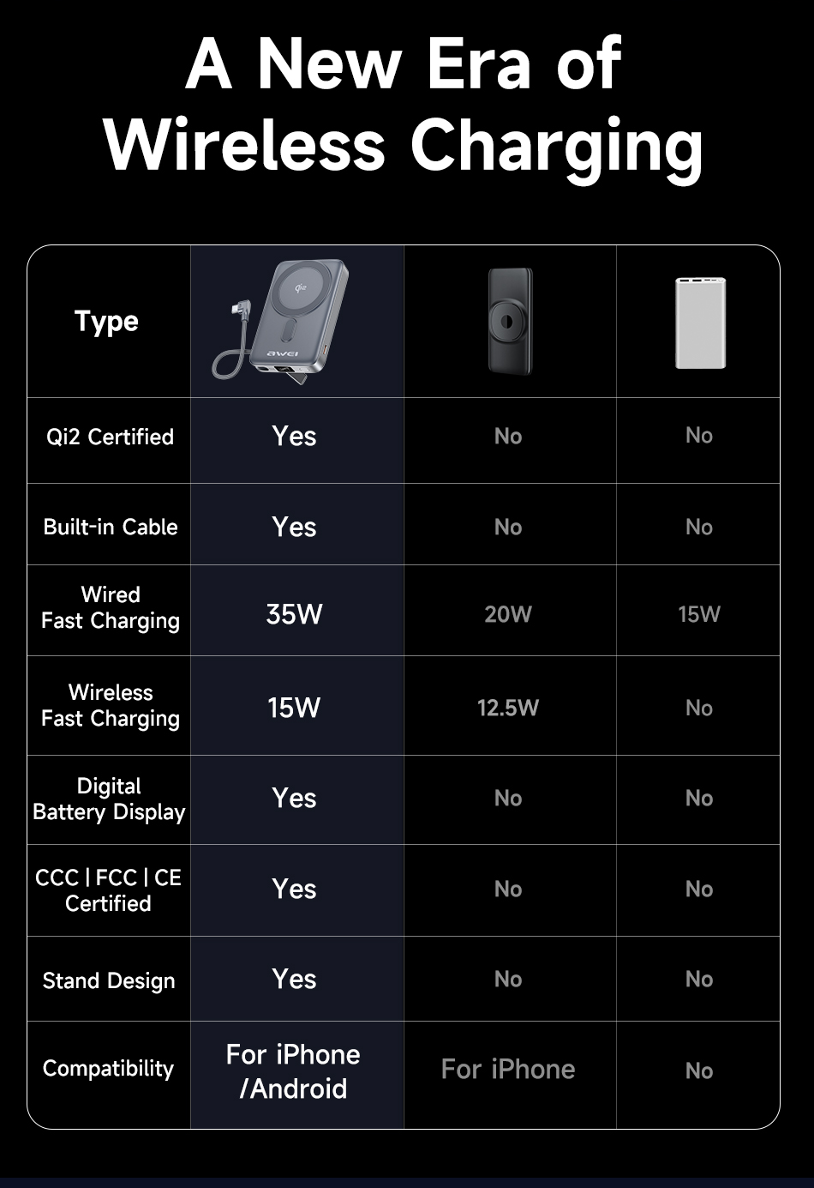
Task: Select the 'Digital Battery Display' row label
Action: pyautogui.click(x=109, y=799)
